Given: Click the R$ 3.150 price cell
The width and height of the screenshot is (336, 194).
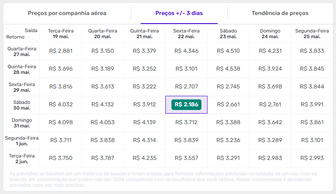Looking at the screenshot, I should pos(103,51).
